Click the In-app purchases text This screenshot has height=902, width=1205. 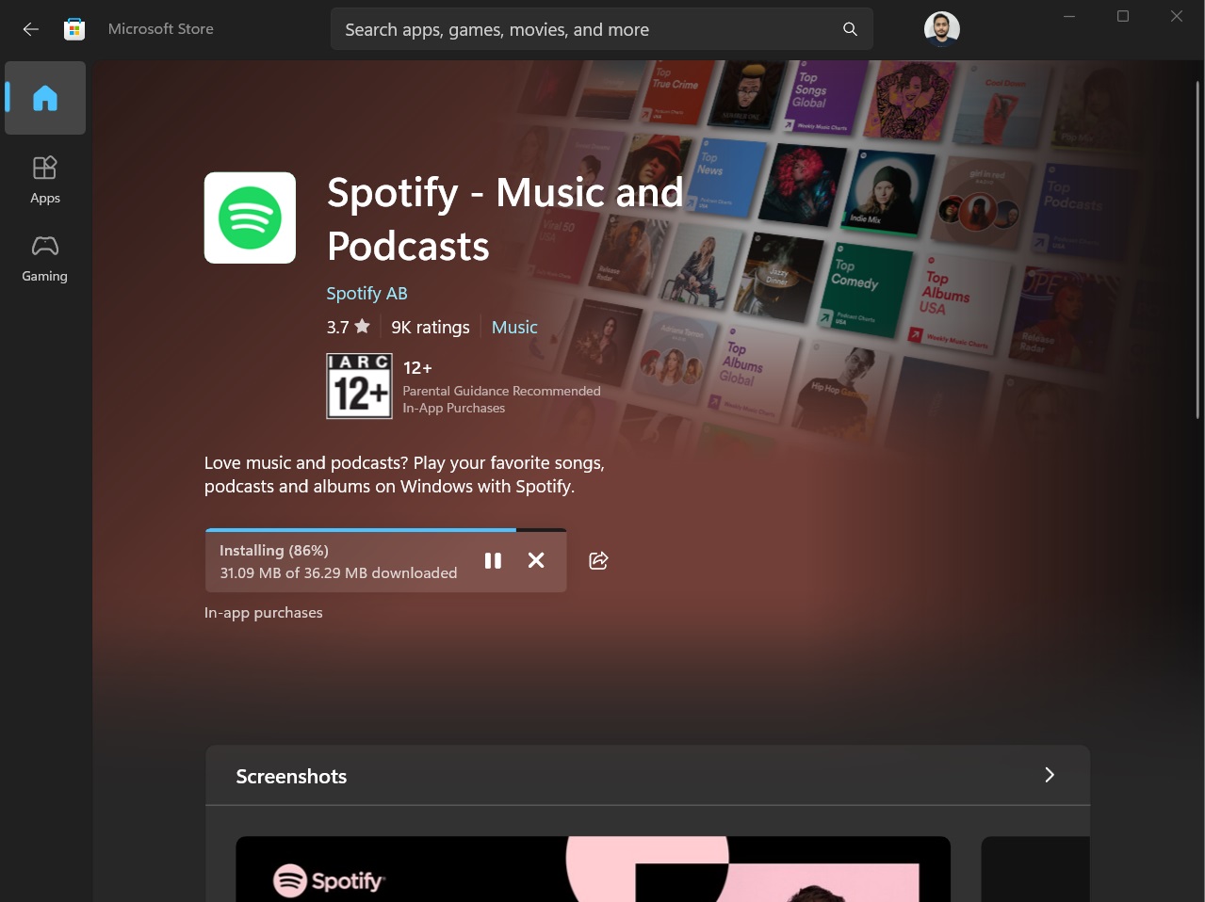tap(264, 612)
